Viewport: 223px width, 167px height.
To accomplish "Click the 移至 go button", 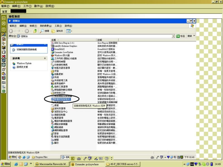I will (181, 36).
